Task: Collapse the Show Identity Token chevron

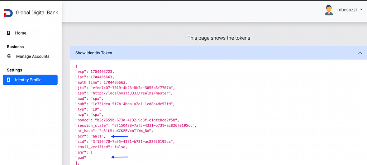Action: [x=360, y=53]
